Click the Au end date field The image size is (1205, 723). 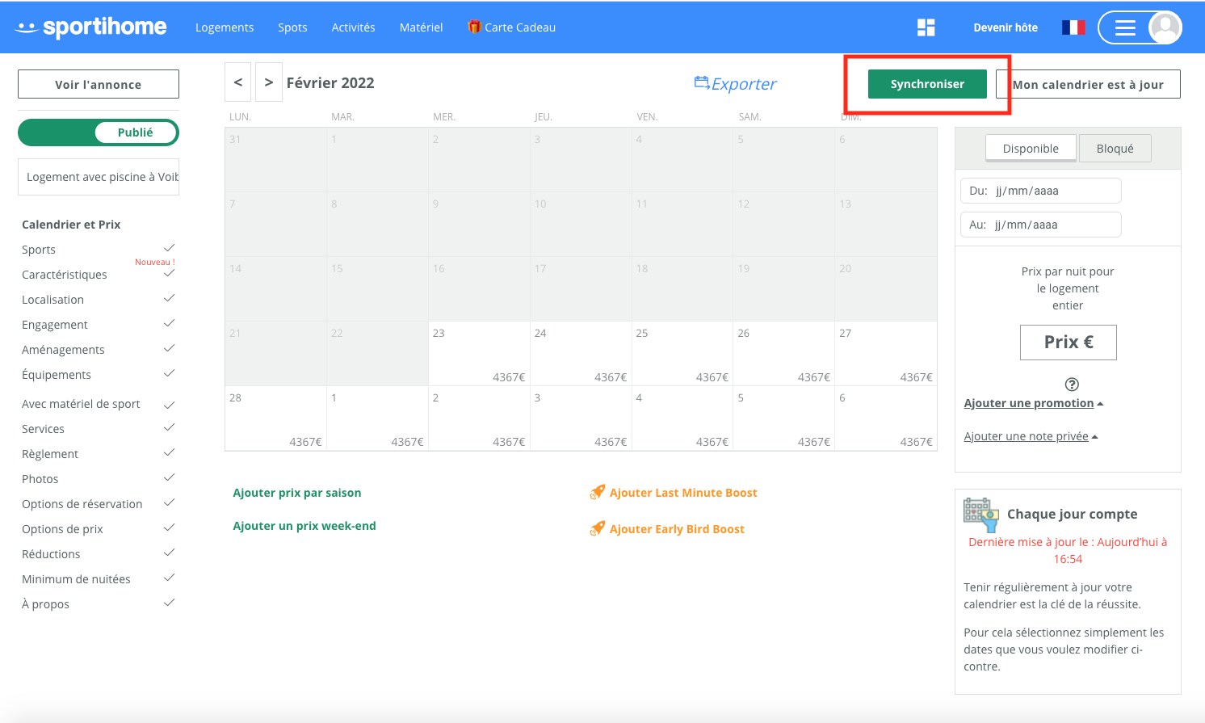1041,225
